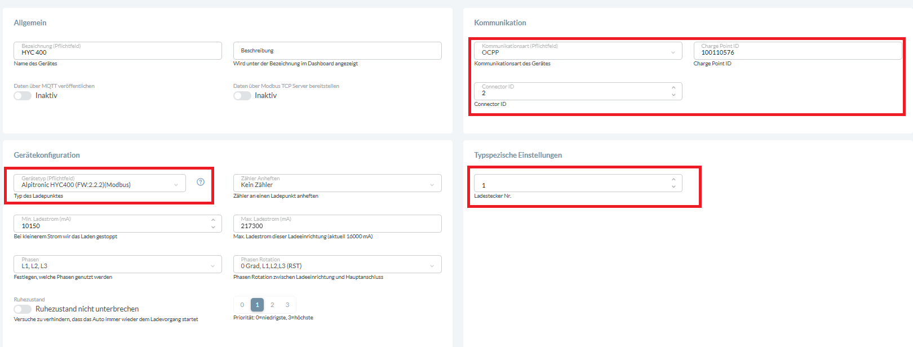Open the Phasen L1, L2, L3 dropdown

[117, 264]
